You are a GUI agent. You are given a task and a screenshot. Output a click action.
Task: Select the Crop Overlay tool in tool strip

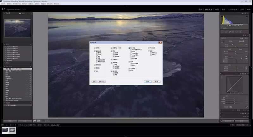pos(226,32)
